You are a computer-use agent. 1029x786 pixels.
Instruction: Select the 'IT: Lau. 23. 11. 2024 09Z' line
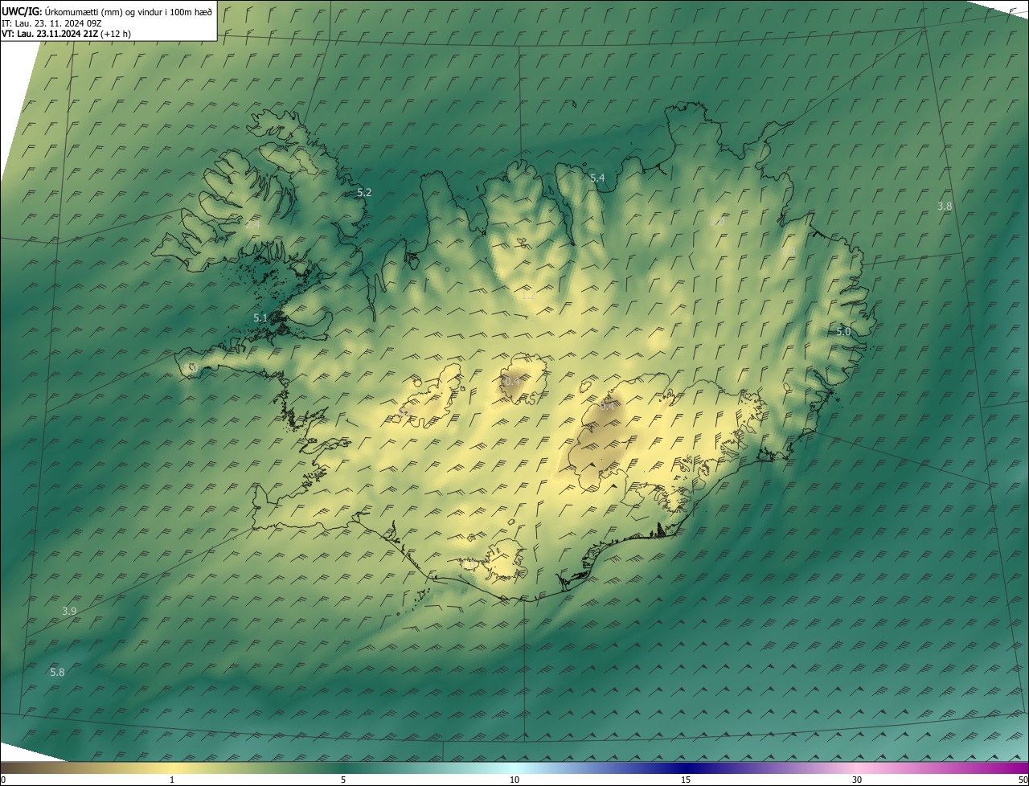point(51,23)
